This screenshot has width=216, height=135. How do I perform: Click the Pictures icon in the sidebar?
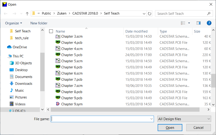12,97
